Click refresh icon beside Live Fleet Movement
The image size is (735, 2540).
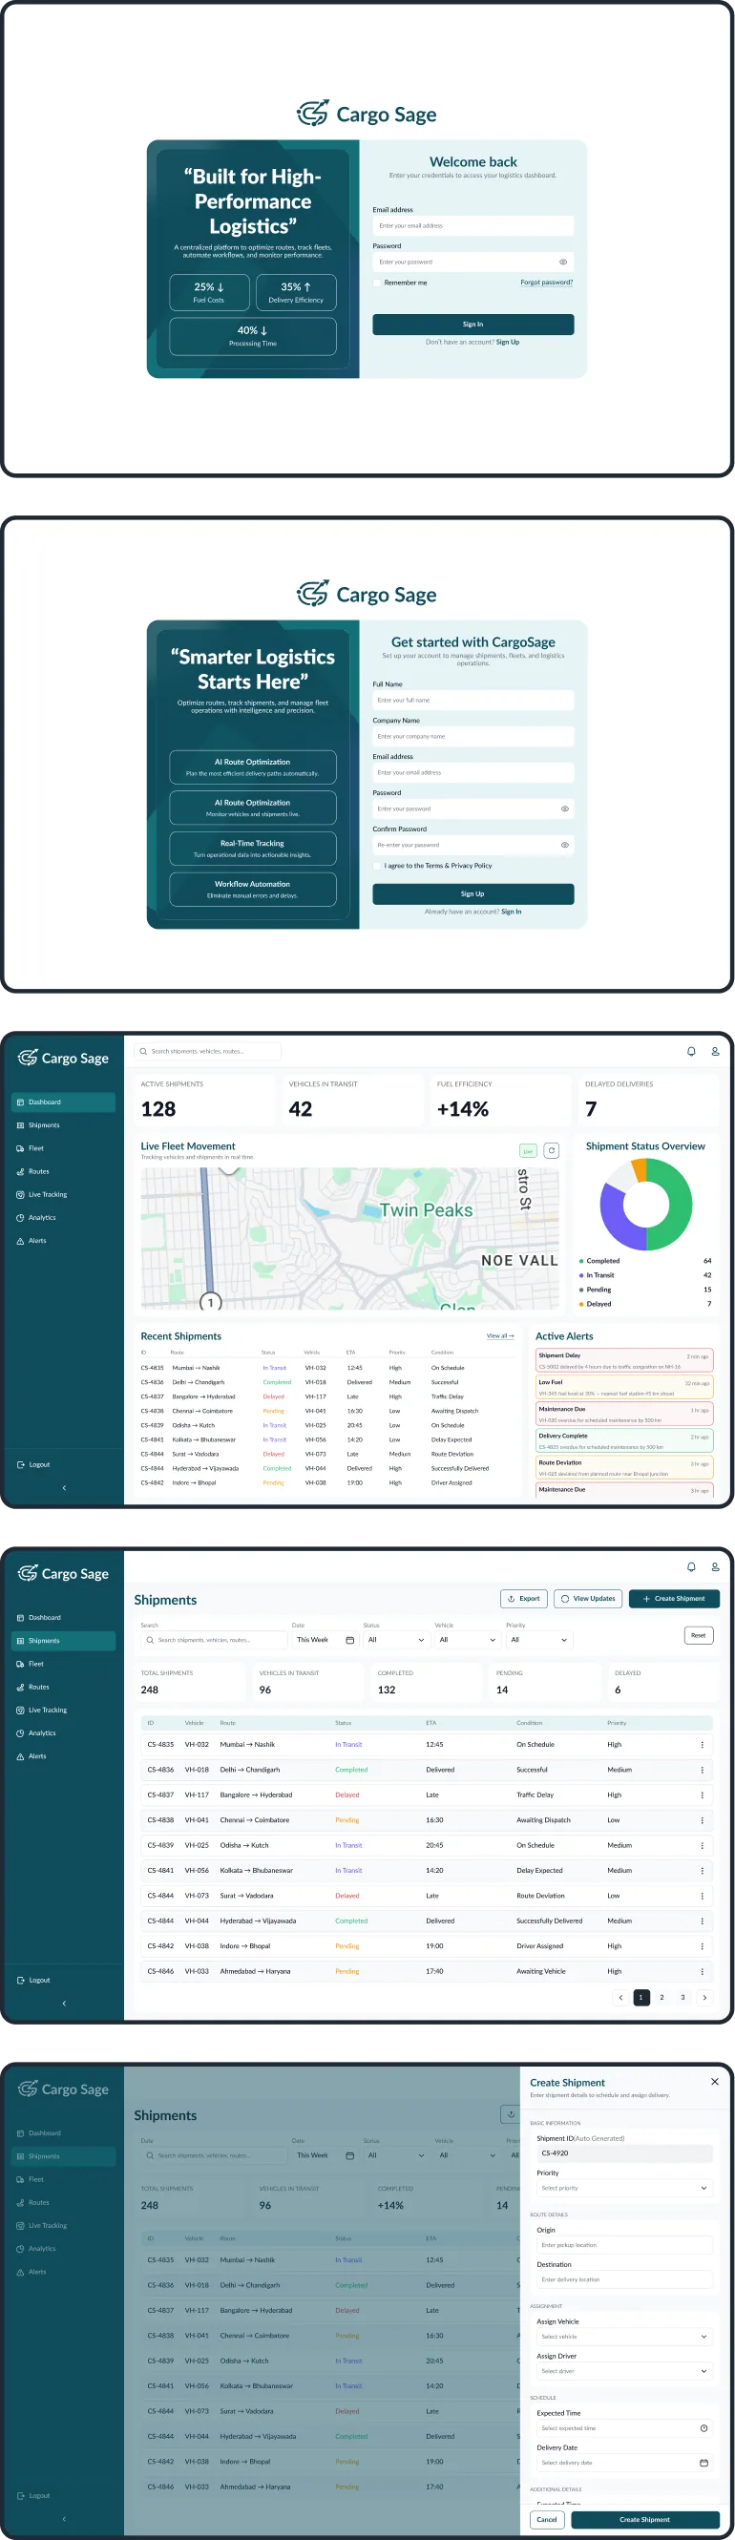tap(552, 1151)
